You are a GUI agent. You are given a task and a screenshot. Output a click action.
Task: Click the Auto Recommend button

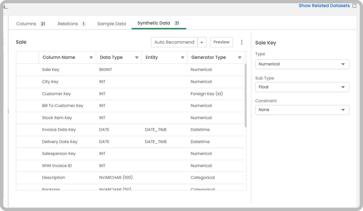click(x=174, y=43)
